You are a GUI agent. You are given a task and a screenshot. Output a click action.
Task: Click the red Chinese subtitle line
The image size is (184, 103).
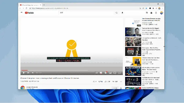coord(69,61)
